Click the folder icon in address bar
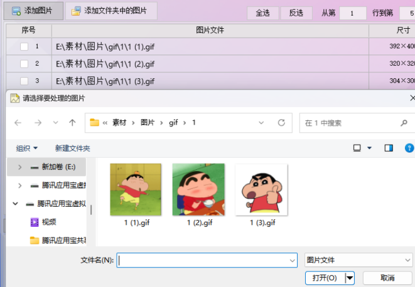Viewport: 415px width, 287px height. [x=94, y=122]
